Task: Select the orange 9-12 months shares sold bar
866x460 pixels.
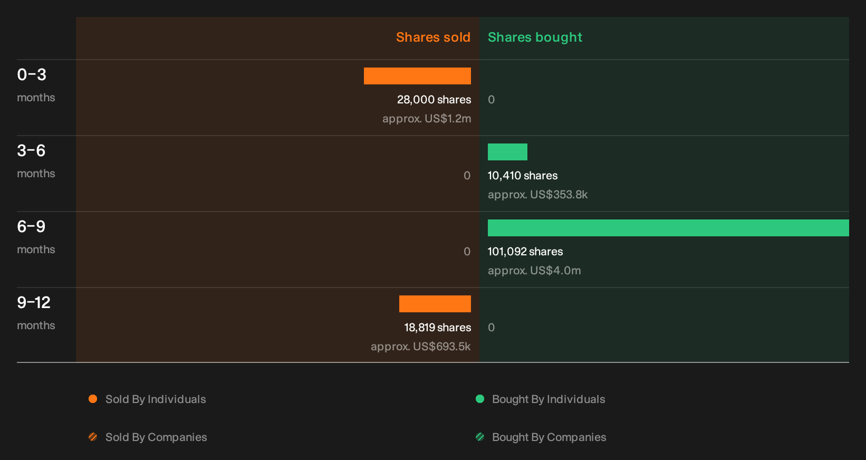Action: pyautogui.click(x=435, y=304)
